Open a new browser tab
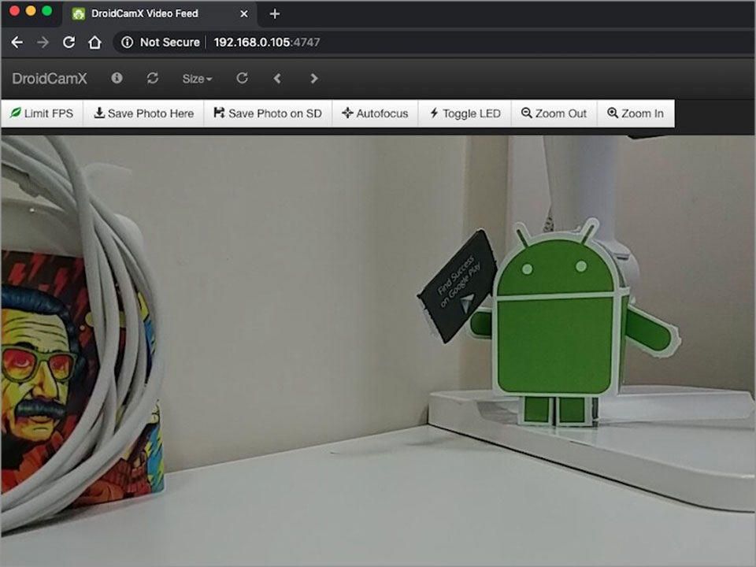The height and width of the screenshot is (567, 756). (273, 13)
